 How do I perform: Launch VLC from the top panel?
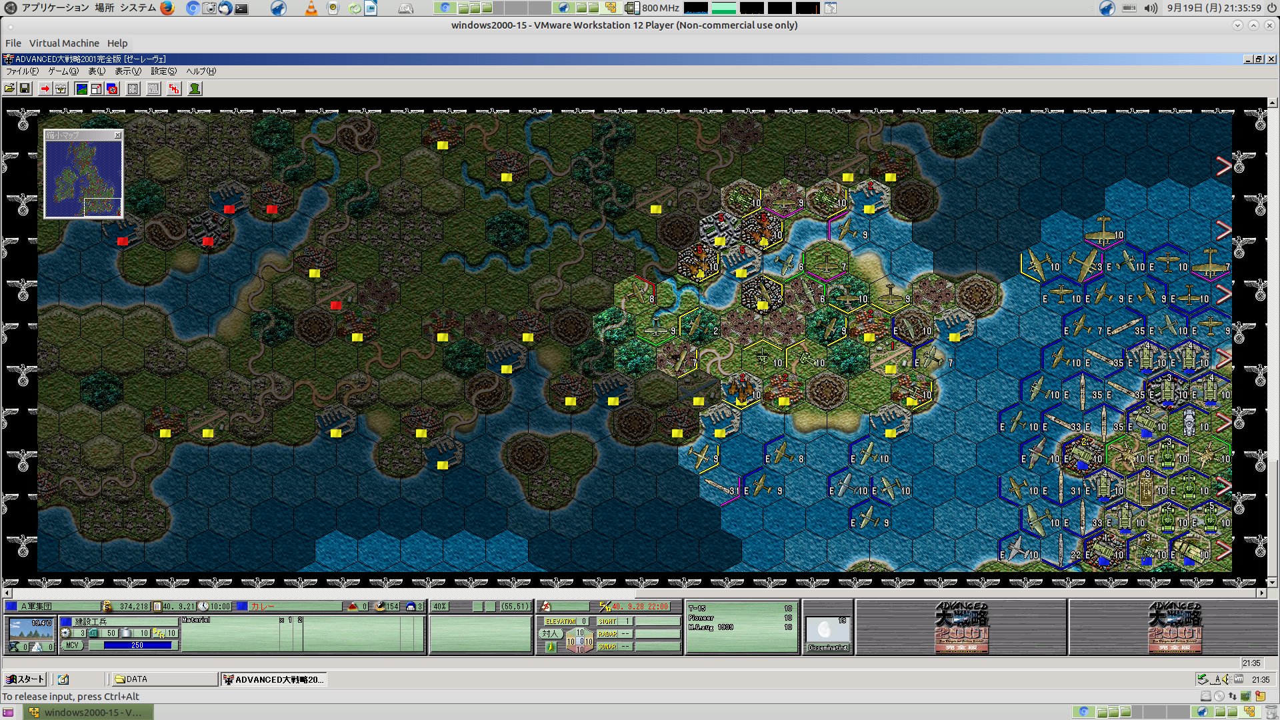[311, 8]
